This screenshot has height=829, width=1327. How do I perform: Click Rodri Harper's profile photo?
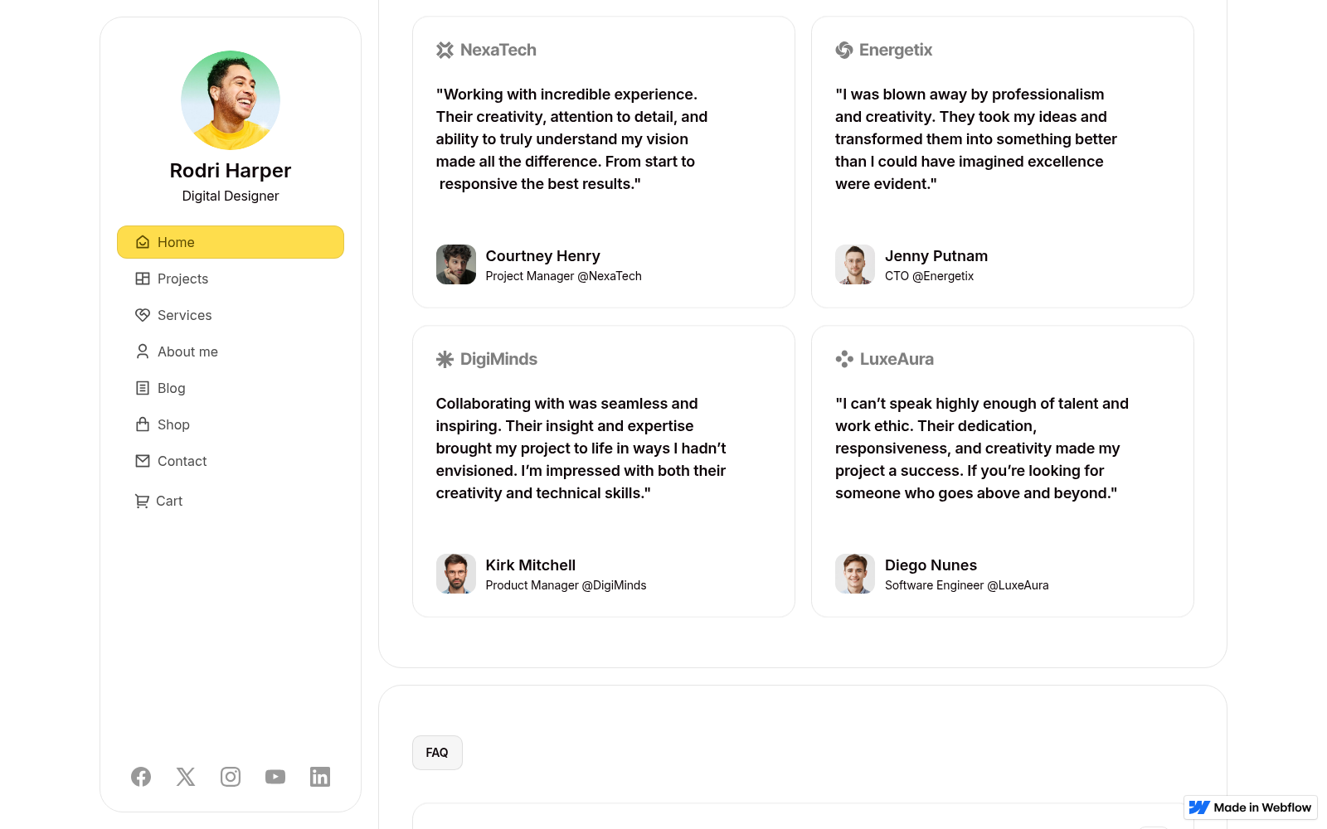point(231,100)
